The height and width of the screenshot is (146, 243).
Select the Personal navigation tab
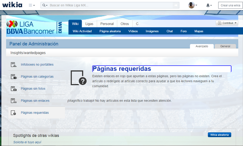[107, 24]
